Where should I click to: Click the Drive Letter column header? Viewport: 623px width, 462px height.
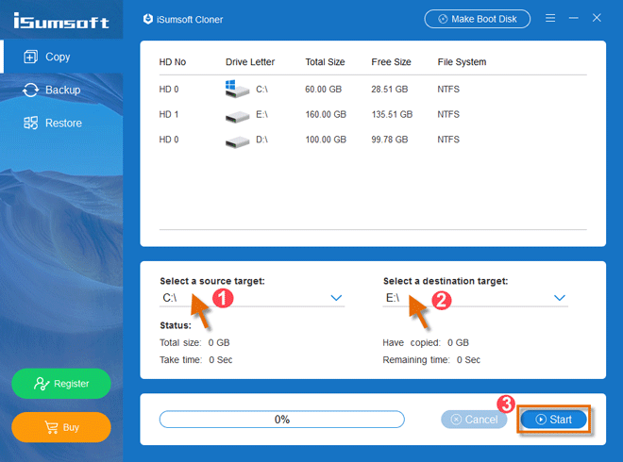(250, 62)
